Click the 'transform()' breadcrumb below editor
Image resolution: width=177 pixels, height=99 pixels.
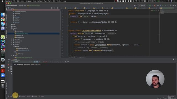click(x=72, y=57)
